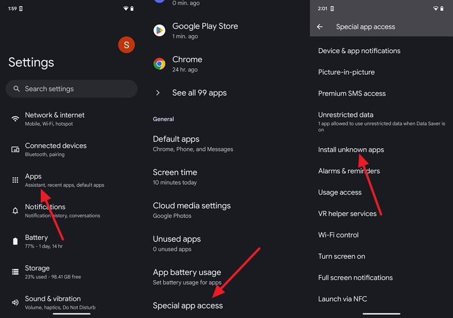The height and width of the screenshot is (318, 453).
Task: Open Network & internet settings
Action: click(71, 119)
